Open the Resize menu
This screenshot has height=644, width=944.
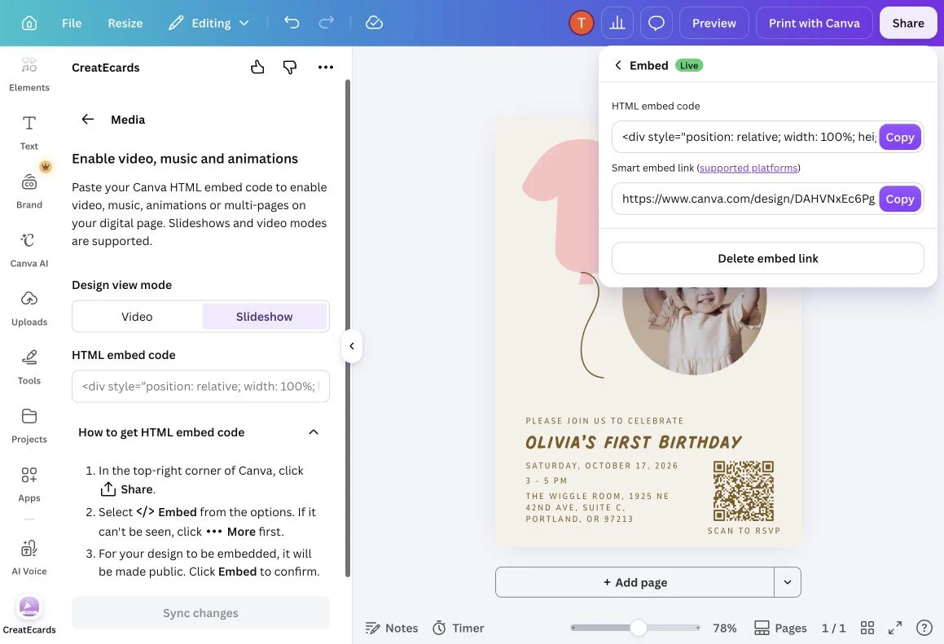125,23
